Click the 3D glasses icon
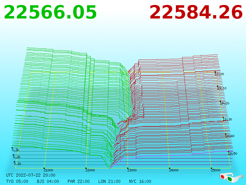The width and height of the screenshot is (246, 185). point(232,178)
